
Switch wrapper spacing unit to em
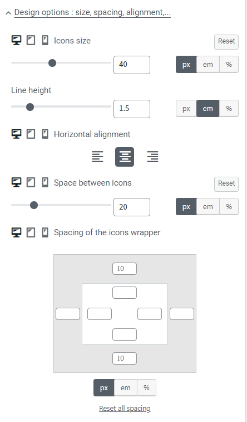click(125, 388)
